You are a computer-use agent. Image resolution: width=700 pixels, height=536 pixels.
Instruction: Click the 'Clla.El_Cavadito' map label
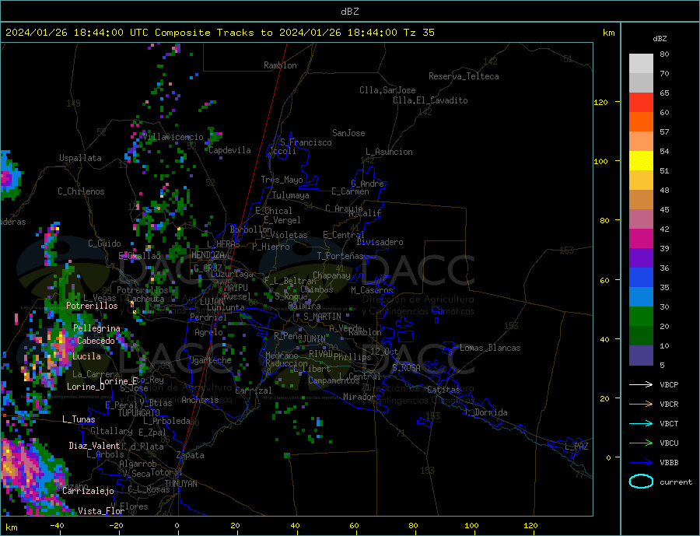430,100
